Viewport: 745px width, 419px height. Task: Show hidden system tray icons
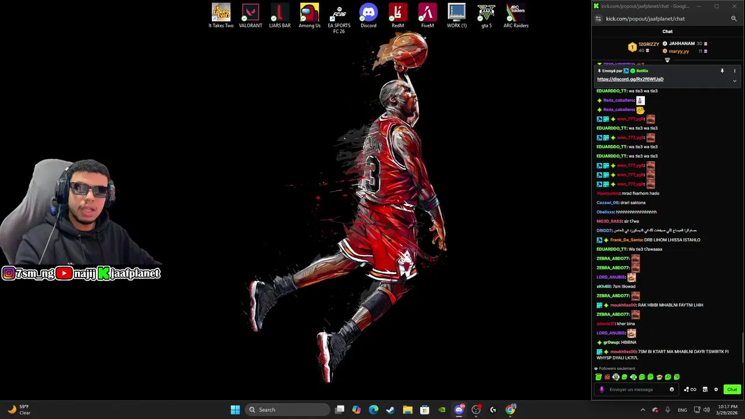coord(643,410)
